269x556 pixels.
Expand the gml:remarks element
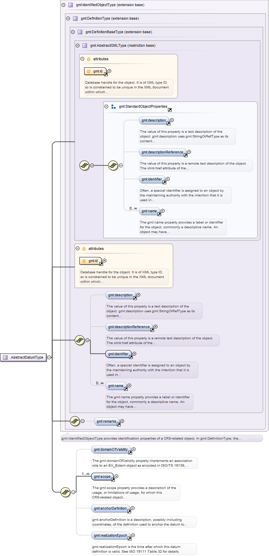pyautogui.click(x=122, y=421)
